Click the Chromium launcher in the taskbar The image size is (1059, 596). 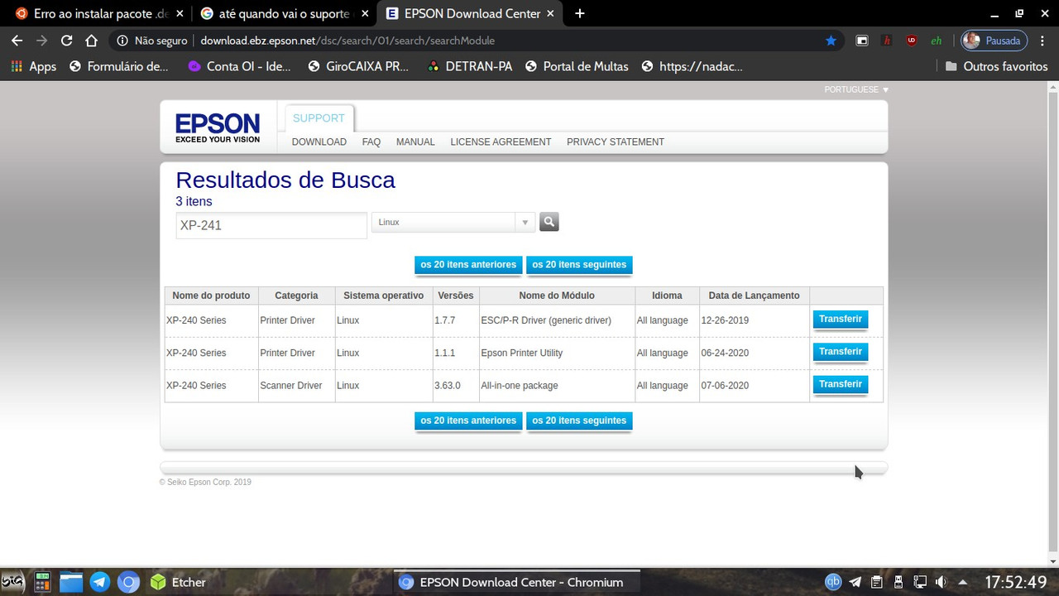click(128, 582)
